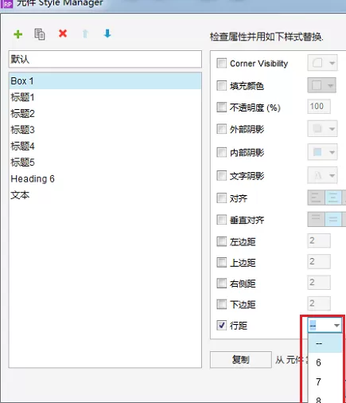This screenshot has width=346, height=403.
Task: Add a new style with green plus
Action: click(18, 34)
